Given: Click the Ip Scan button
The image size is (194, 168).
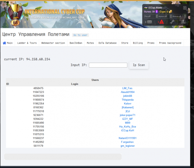Looking at the screenshot, I should [x=139, y=65].
